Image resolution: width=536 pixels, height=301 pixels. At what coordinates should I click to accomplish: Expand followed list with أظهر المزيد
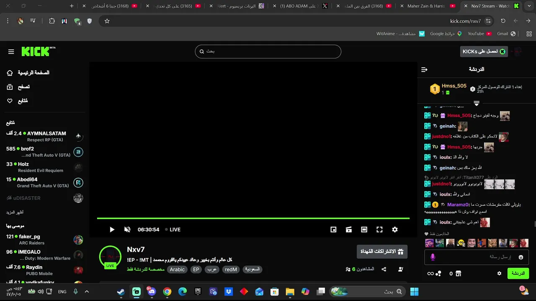[15, 212]
